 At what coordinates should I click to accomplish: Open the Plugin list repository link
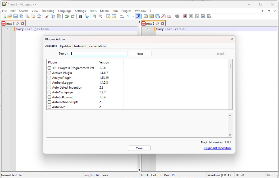click(218, 148)
